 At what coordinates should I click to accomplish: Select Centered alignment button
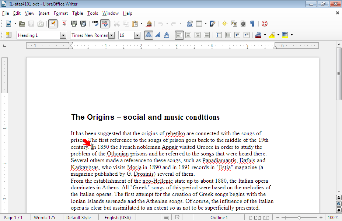point(188,35)
